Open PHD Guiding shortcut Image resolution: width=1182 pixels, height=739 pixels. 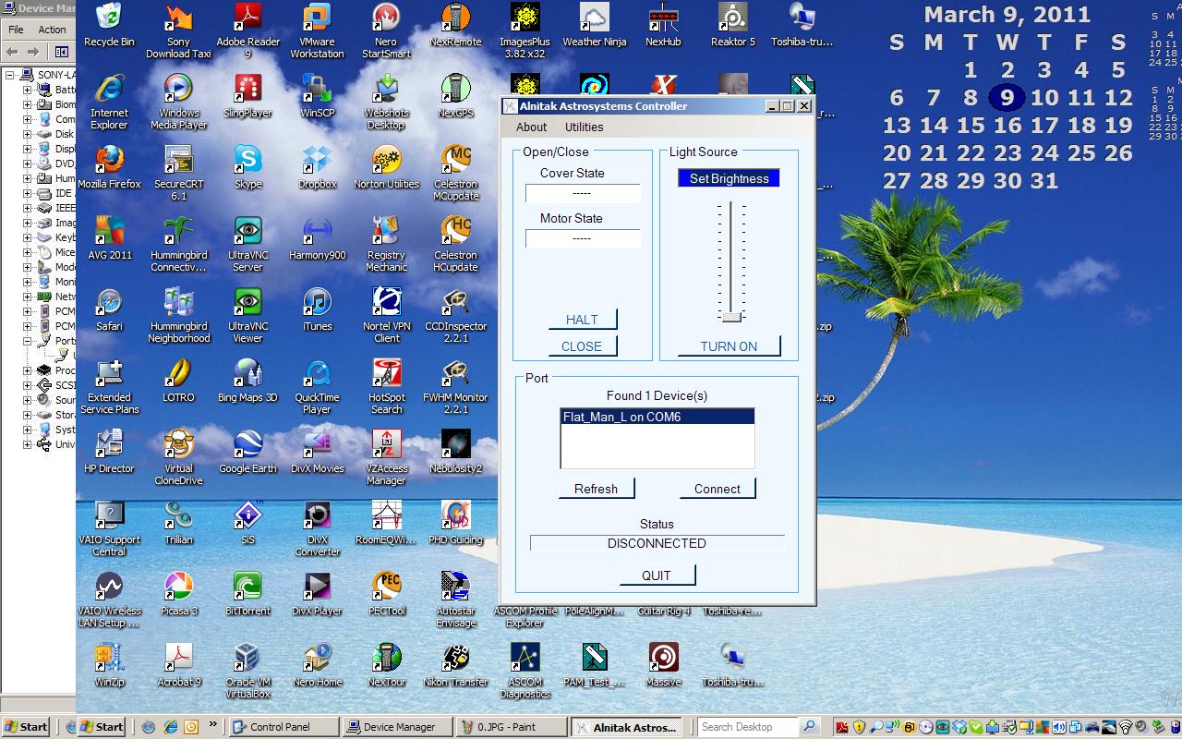[x=455, y=523]
